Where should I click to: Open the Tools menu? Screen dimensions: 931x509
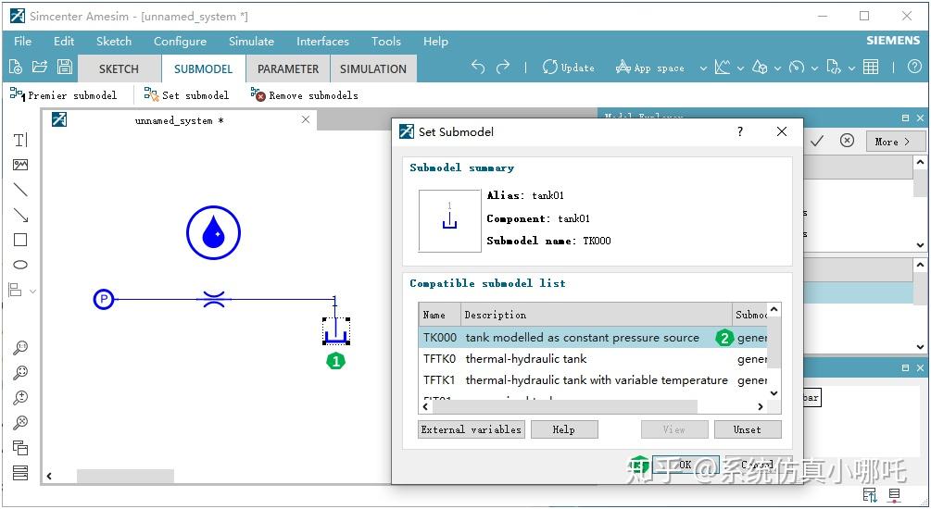tap(386, 41)
